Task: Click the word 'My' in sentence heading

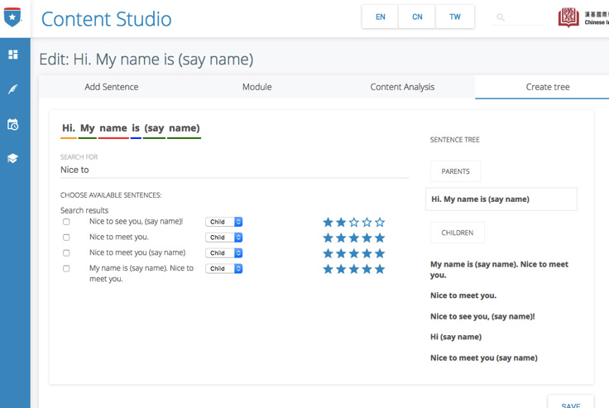Action: point(88,128)
